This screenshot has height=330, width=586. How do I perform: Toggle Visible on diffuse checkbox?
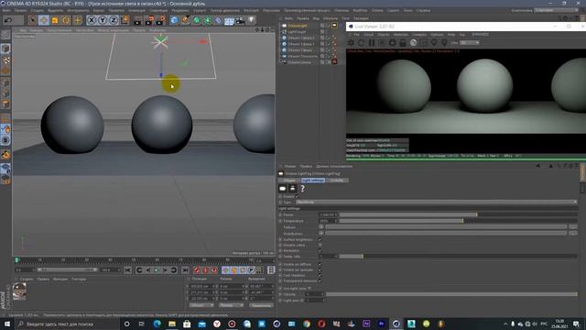[x=320, y=264]
